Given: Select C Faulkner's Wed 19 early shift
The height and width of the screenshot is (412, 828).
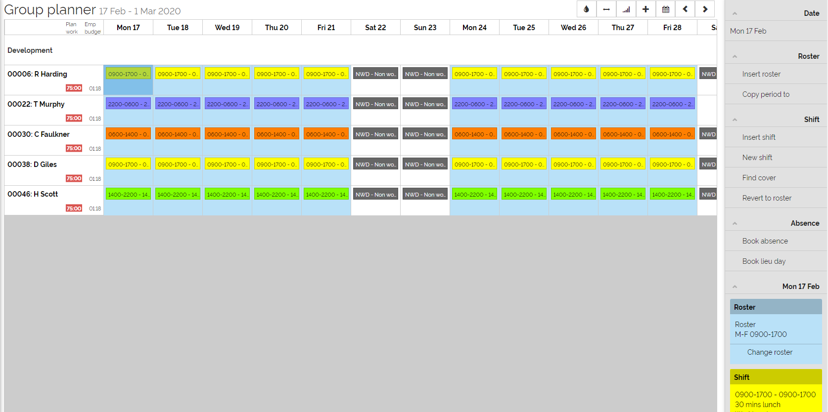Looking at the screenshot, I should tap(227, 134).
